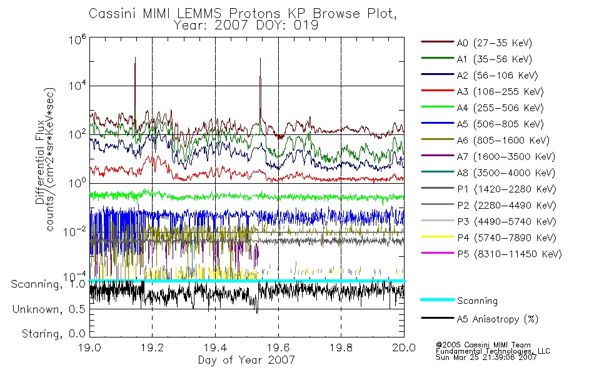
Task: Click the 19.4 x-axis tick label
Action: coord(215,347)
